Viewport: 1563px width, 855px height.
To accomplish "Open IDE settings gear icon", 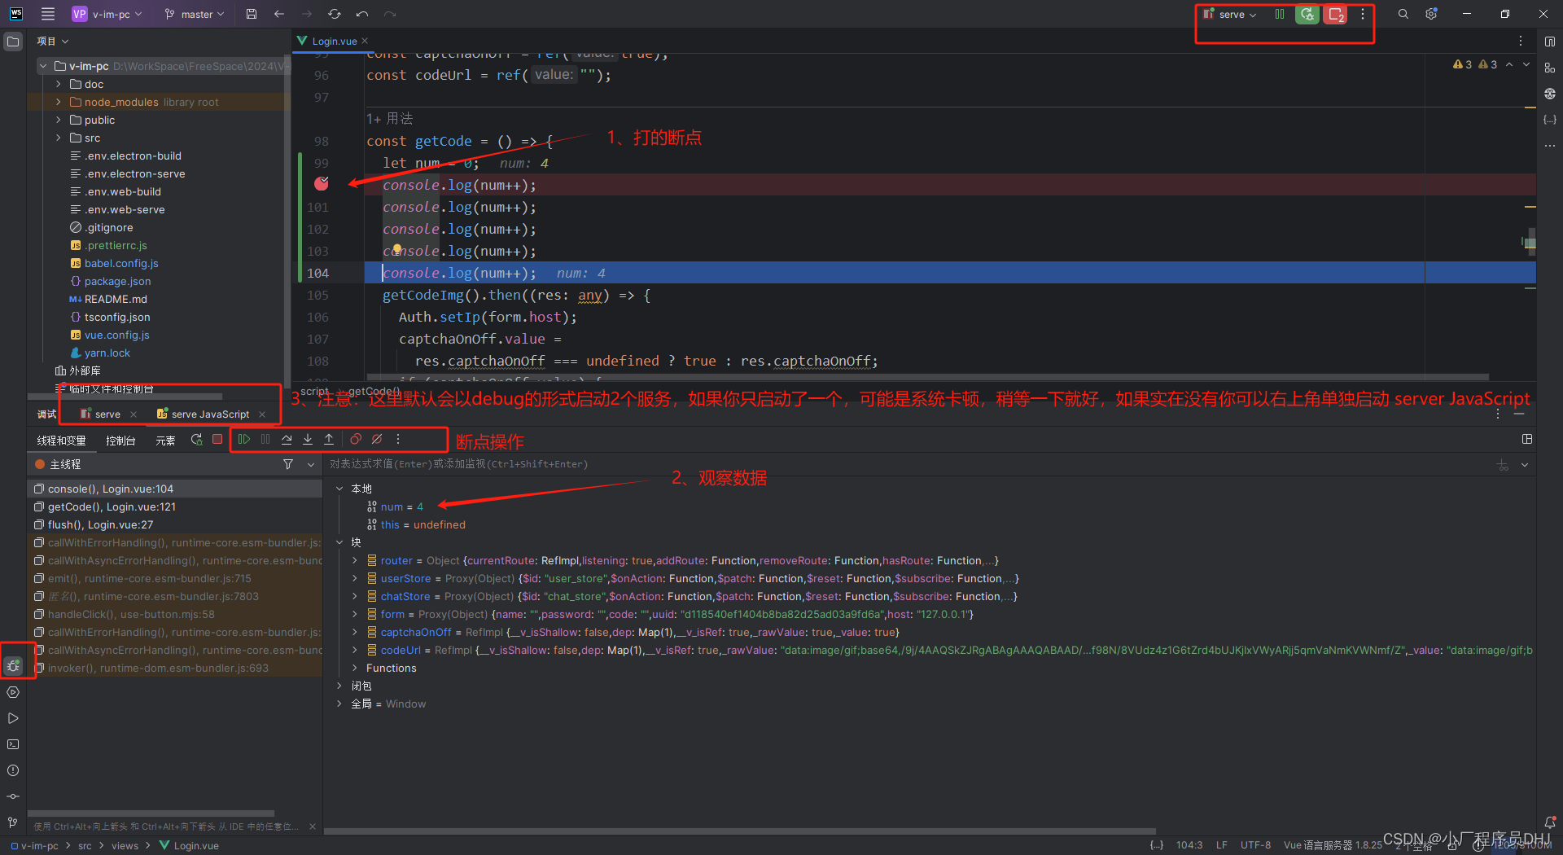I will [x=1431, y=14].
